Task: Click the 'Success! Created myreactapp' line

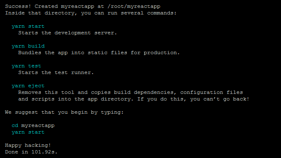Action: 83,7
